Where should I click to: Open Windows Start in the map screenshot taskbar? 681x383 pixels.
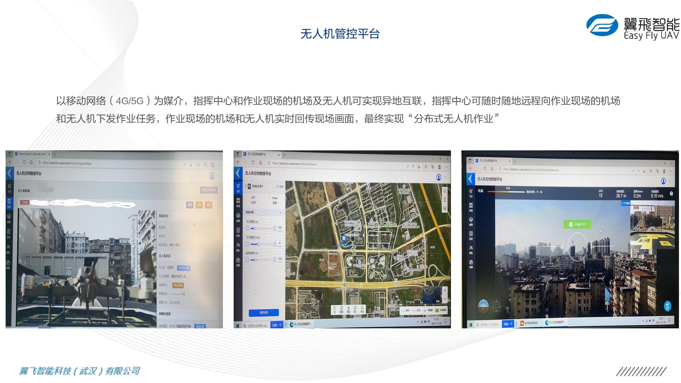point(237,326)
